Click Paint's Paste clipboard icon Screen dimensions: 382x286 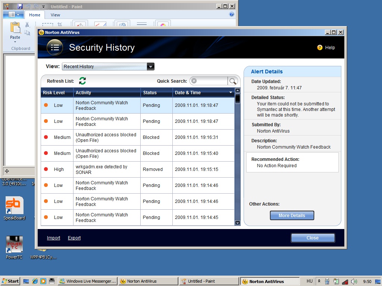(15, 28)
